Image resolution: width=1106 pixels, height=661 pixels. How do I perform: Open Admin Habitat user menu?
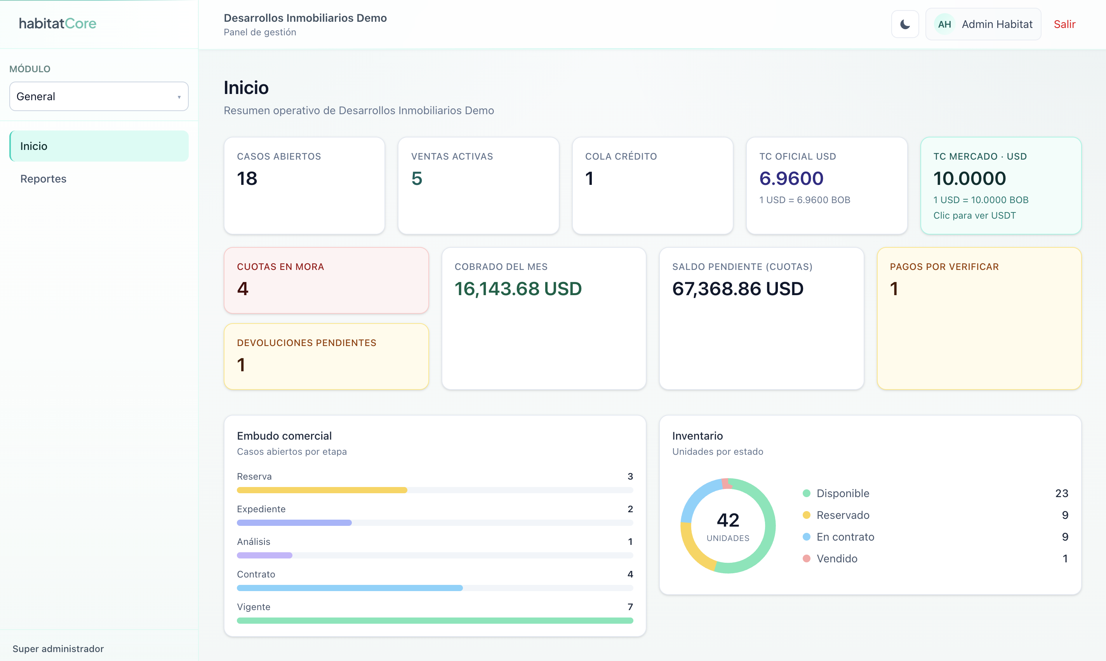[x=983, y=24]
